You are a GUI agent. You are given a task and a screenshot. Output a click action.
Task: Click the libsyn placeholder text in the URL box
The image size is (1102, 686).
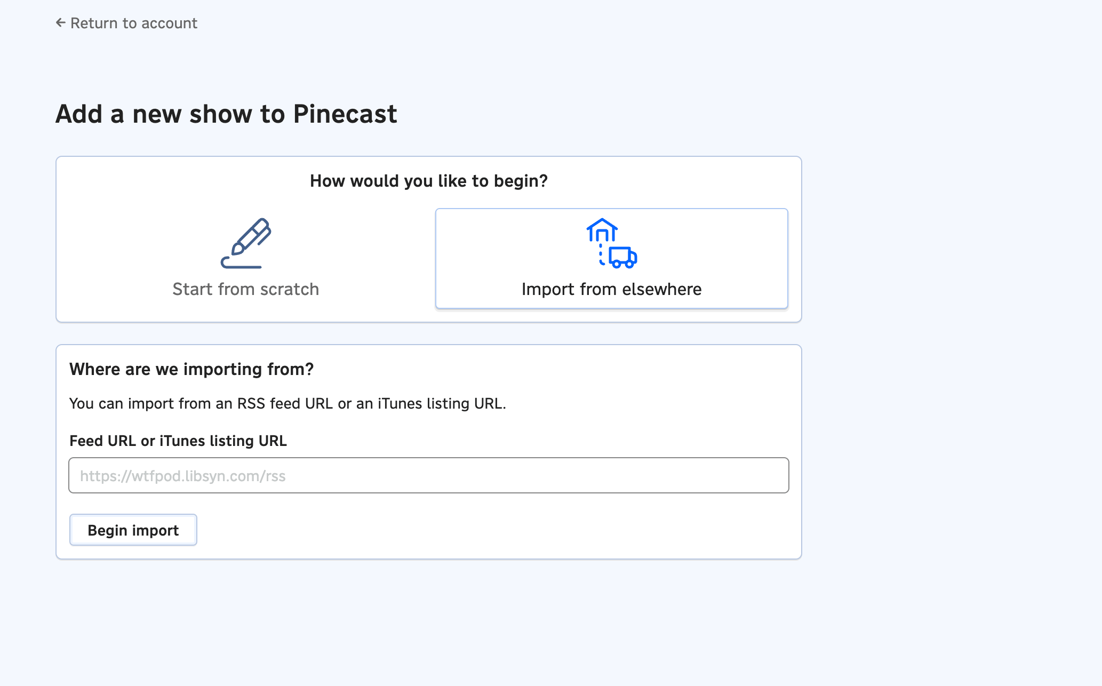tap(183, 476)
